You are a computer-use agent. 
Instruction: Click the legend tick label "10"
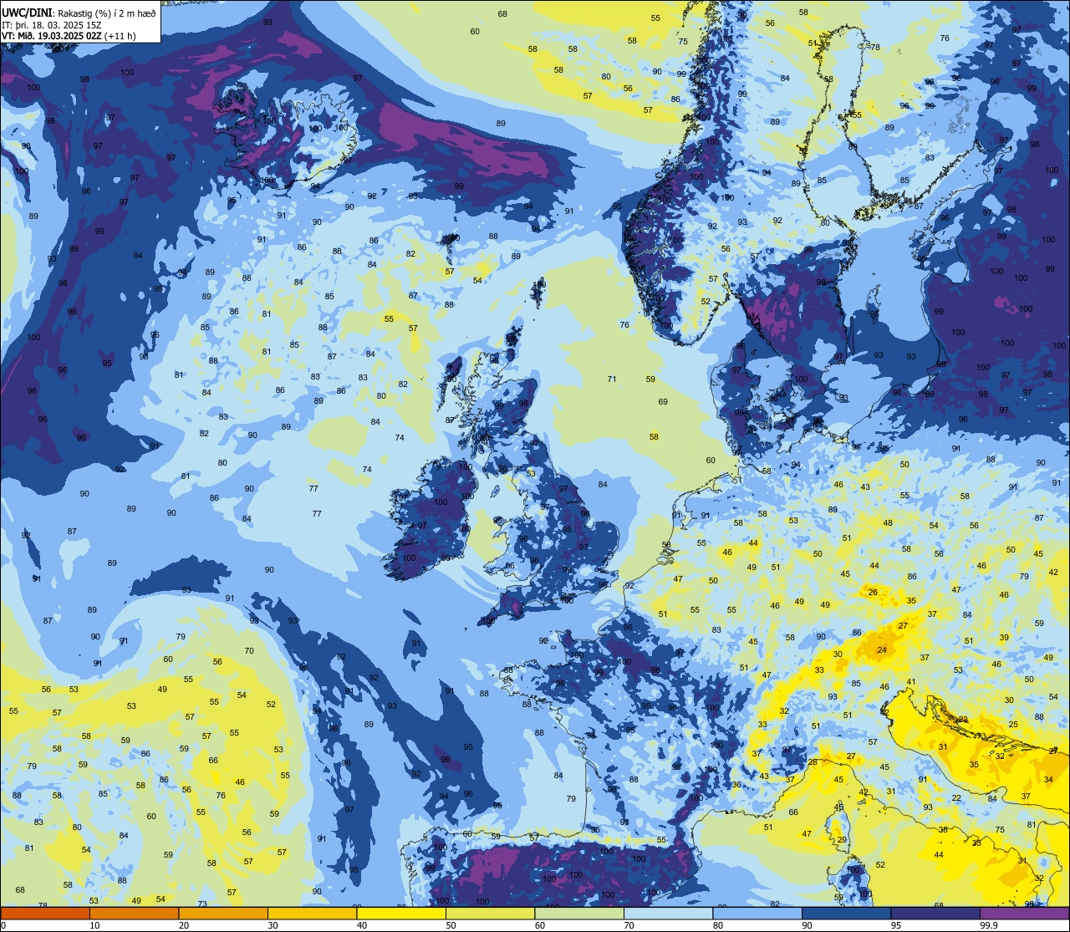[94, 925]
